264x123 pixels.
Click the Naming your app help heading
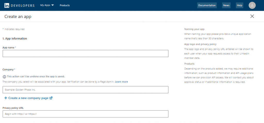click(196, 29)
